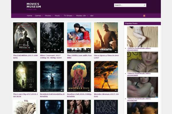Click comment icon on Alien Covenant poster

62,52
